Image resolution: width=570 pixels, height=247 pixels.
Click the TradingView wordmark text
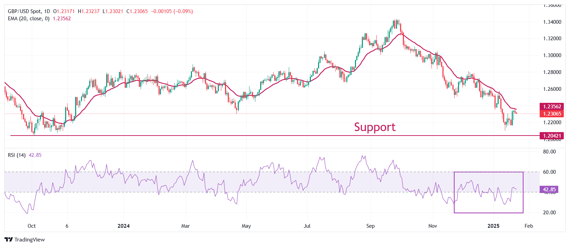pos(30,240)
